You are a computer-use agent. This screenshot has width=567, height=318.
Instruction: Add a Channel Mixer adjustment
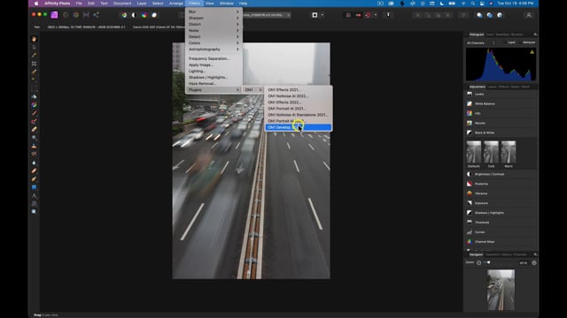tap(501, 242)
